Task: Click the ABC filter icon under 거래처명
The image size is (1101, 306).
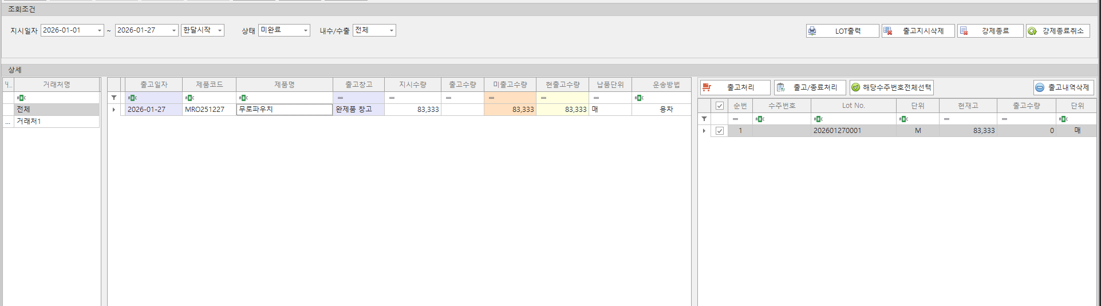Action: (21, 98)
